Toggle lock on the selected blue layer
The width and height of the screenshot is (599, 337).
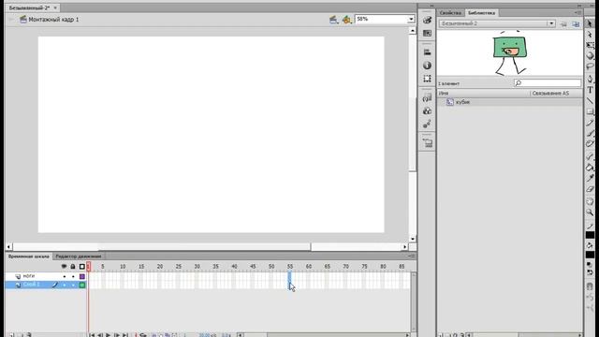click(x=73, y=285)
